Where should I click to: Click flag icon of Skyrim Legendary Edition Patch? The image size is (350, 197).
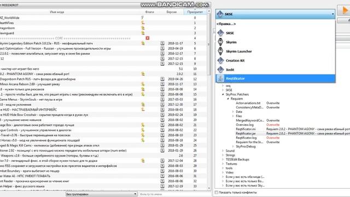143,43
